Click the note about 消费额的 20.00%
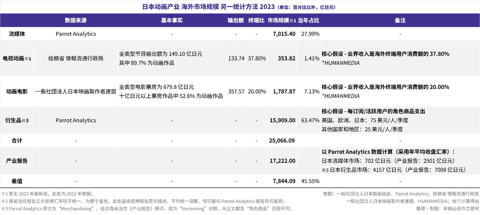 coord(385,87)
